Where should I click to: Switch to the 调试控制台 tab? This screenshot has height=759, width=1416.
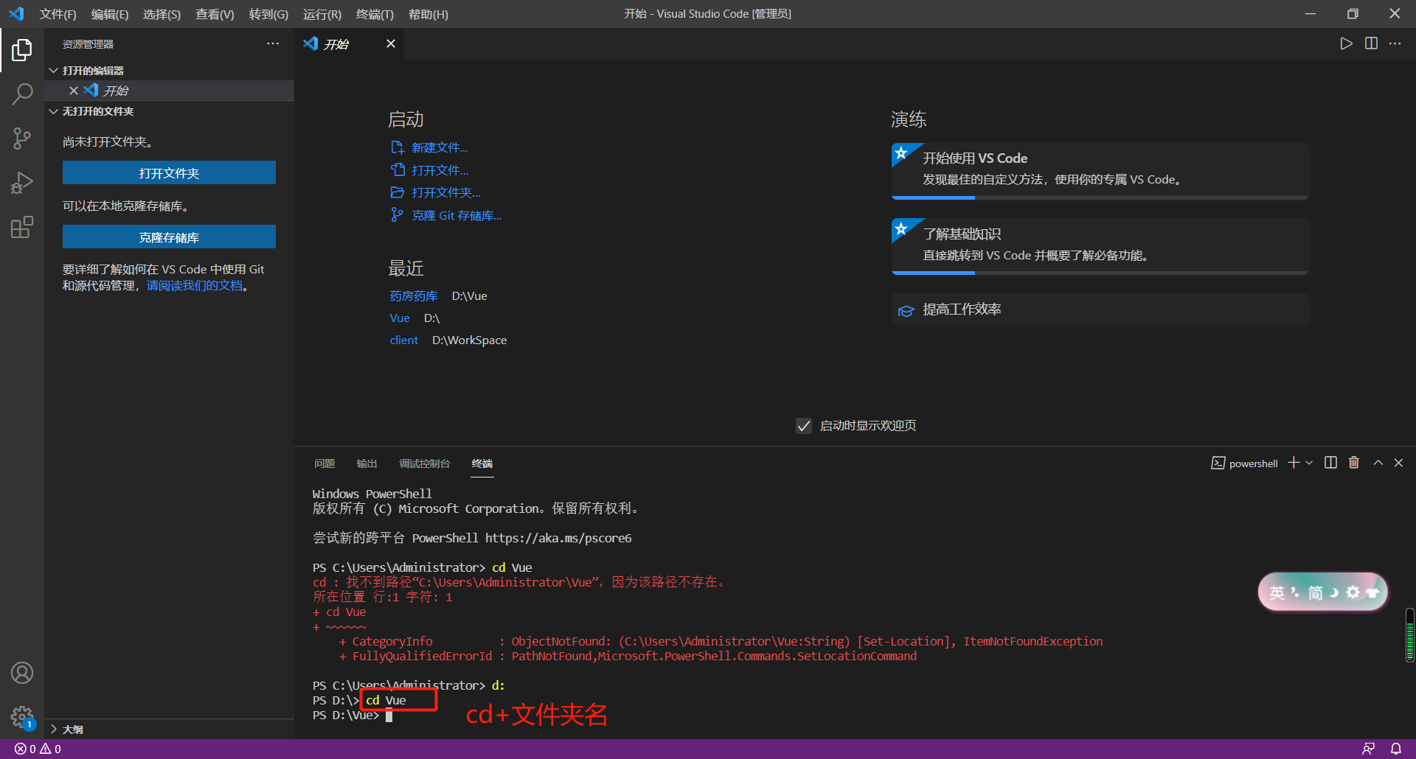[x=425, y=463]
